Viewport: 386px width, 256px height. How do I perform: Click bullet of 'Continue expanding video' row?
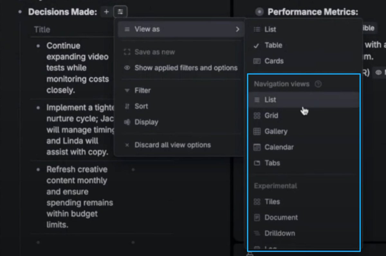point(38,46)
